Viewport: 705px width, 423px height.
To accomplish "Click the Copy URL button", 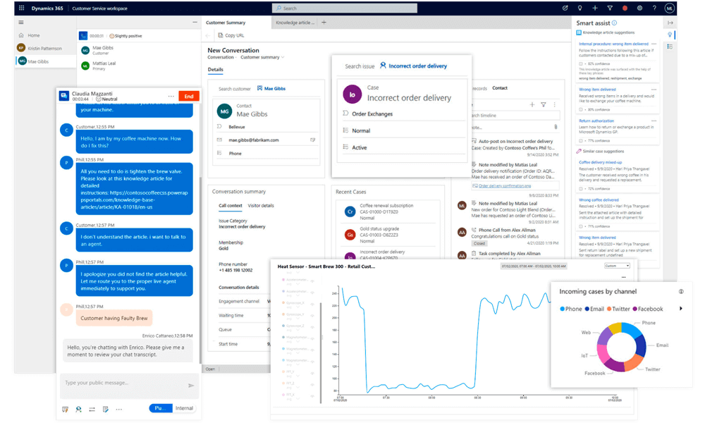I will [x=231, y=35].
